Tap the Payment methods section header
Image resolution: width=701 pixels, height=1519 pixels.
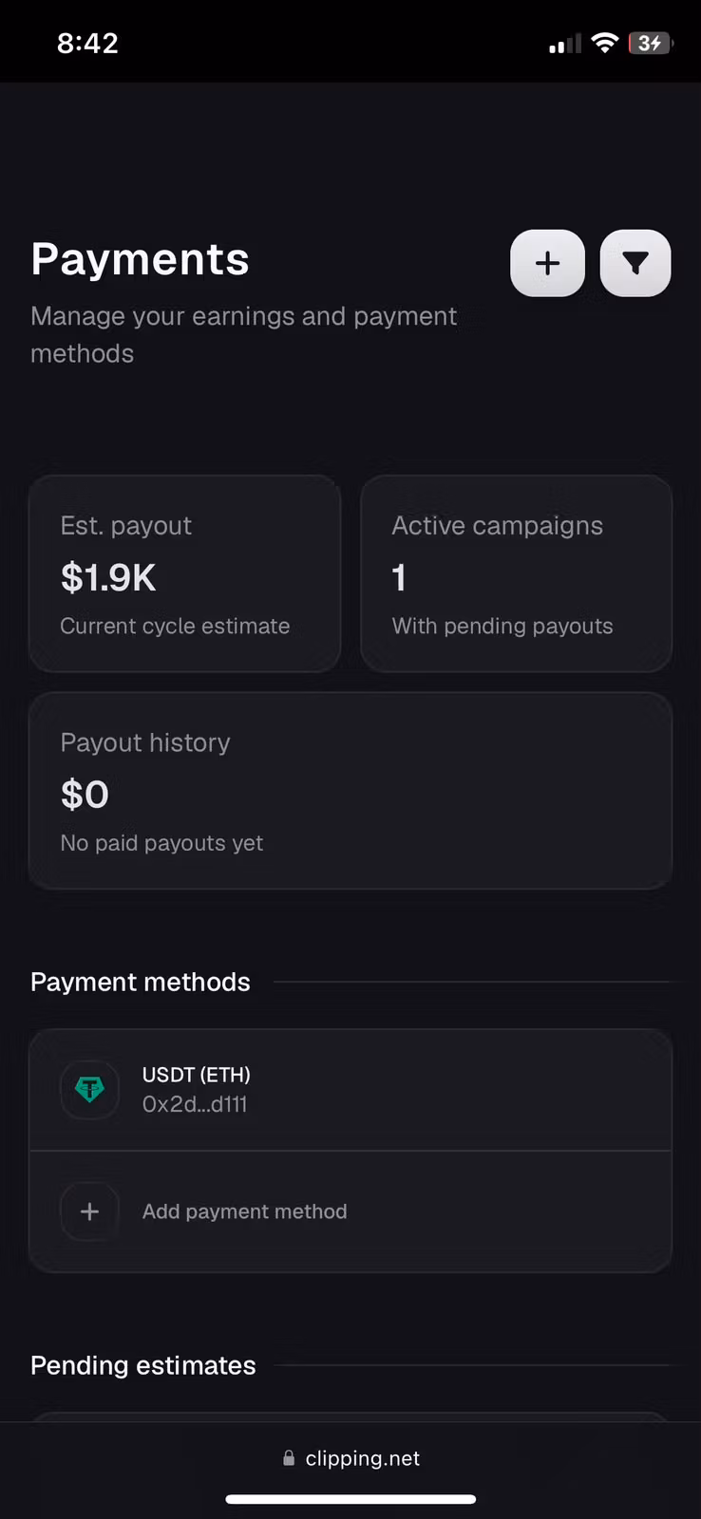(x=141, y=982)
